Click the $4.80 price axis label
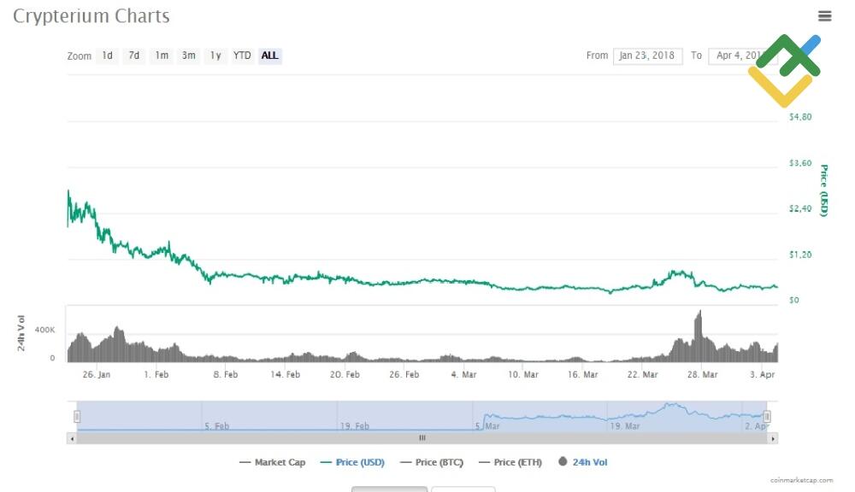The width and height of the screenshot is (855, 492). tap(800, 117)
